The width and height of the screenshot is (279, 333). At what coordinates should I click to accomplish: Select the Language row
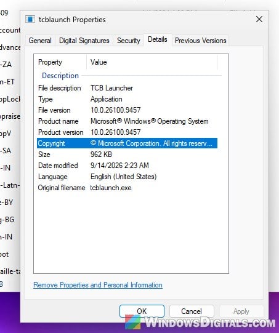tap(127, 177)
